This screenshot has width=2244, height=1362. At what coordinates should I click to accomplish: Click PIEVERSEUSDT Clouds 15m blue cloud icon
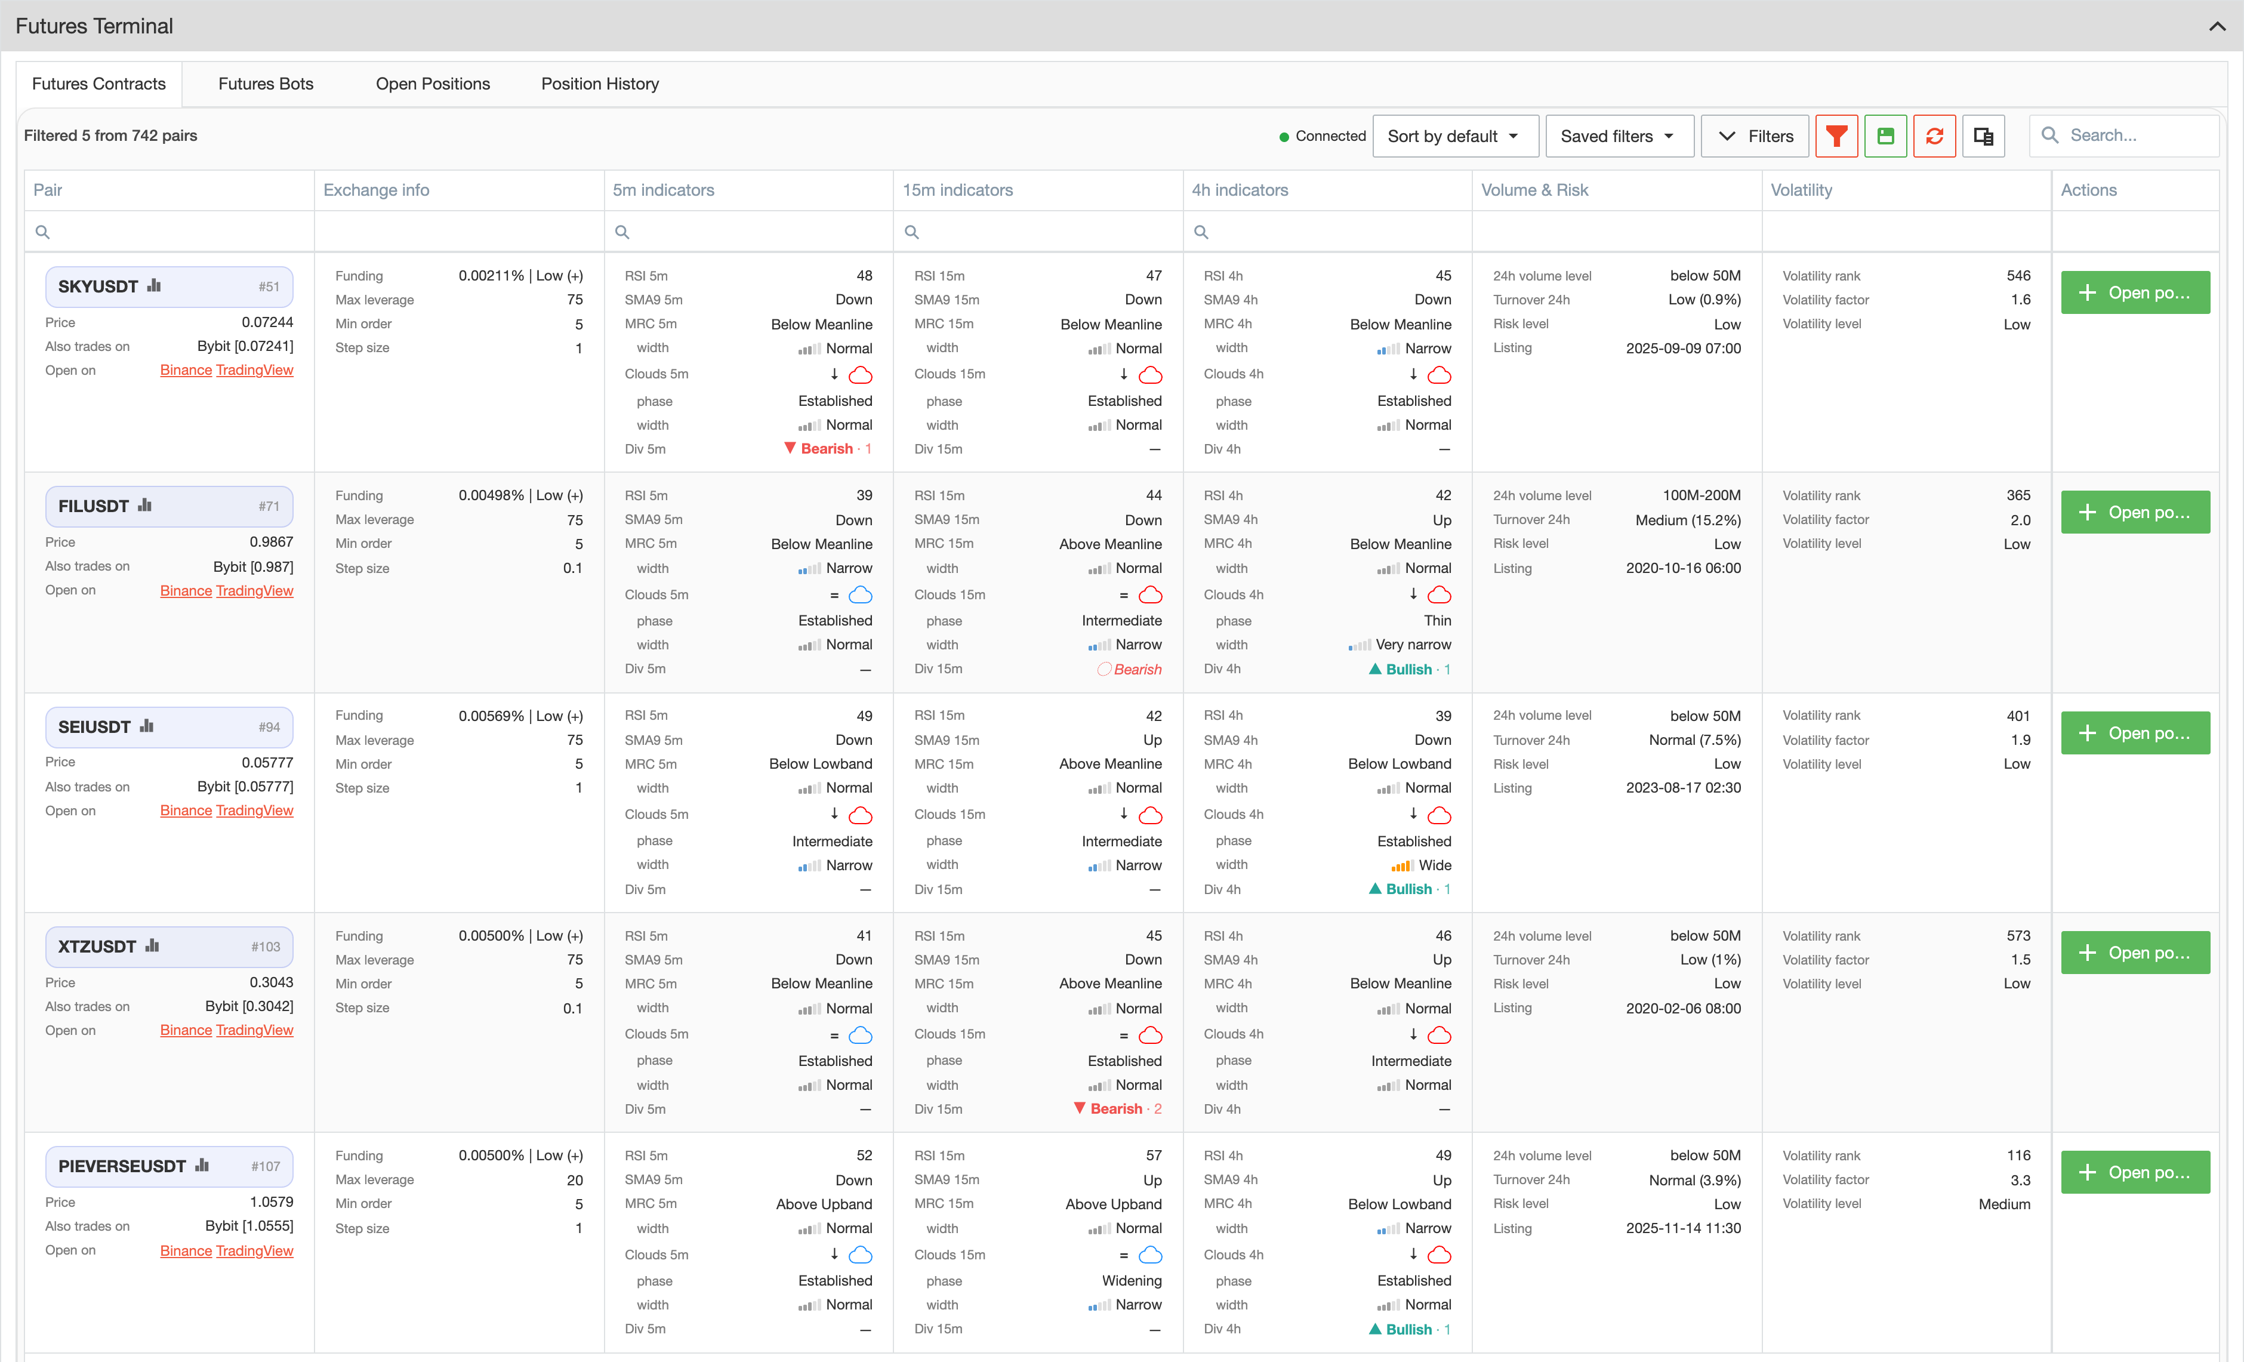click(x=1150, y=1255)
